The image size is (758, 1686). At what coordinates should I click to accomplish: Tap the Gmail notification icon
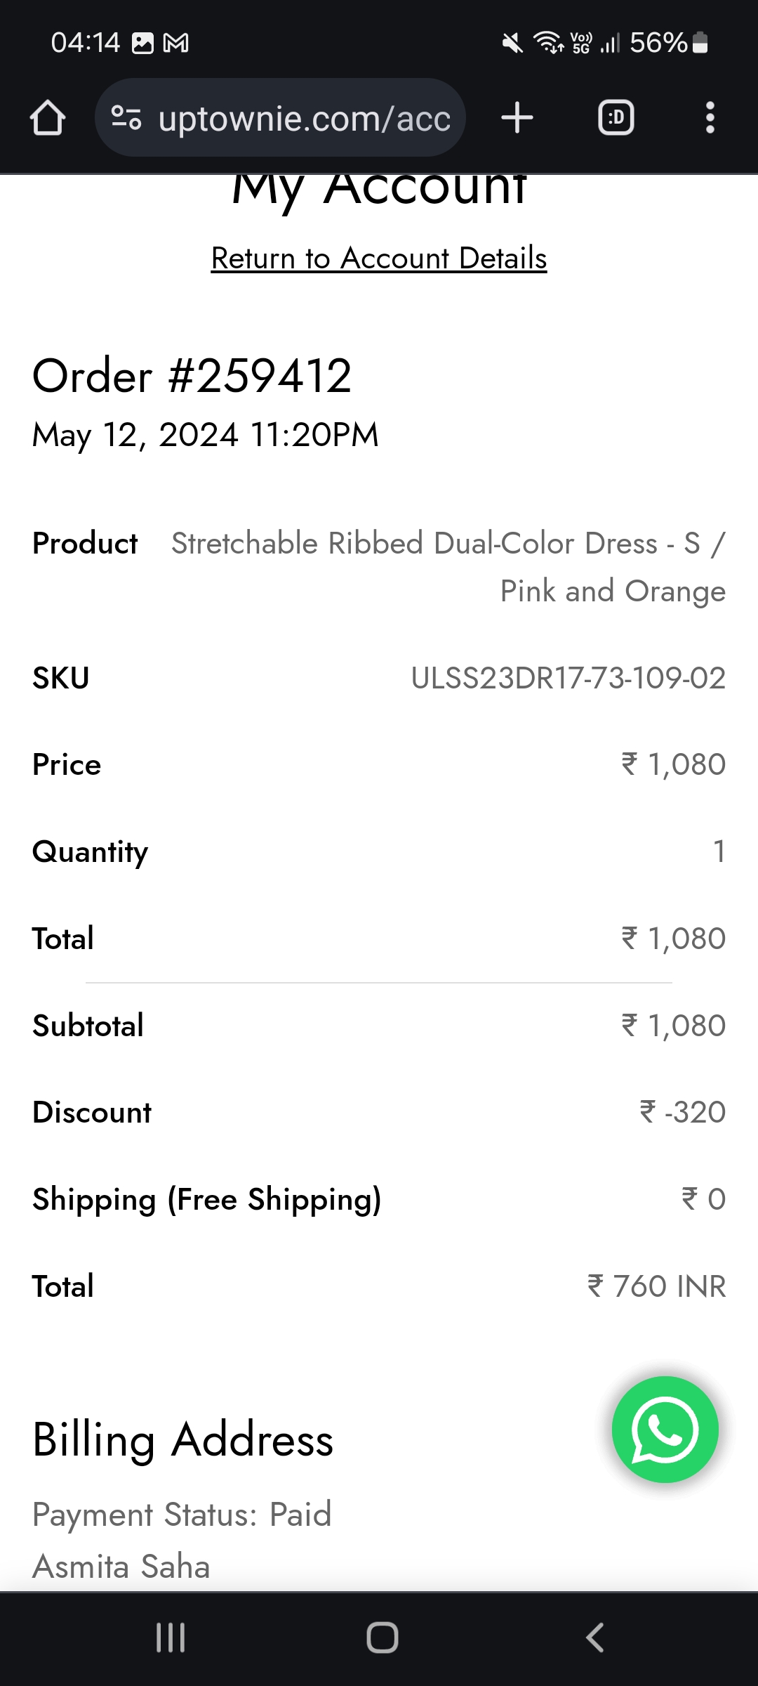coord(175,44)
